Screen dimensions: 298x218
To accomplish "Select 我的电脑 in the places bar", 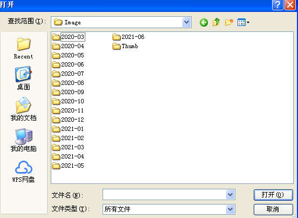I will (x=24, y=140).
